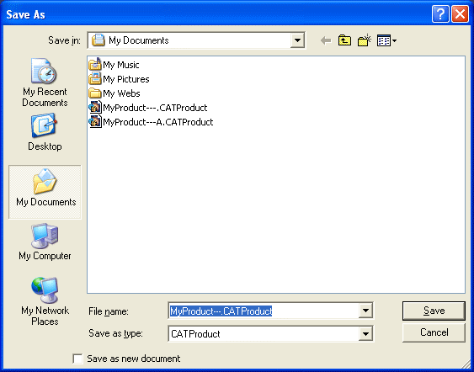The image size is (474, 372).
Task: Select the My Pictures folder
Action: tap(119, 79)
